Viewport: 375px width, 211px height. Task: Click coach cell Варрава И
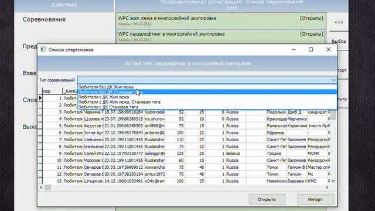tap(297, 181)
